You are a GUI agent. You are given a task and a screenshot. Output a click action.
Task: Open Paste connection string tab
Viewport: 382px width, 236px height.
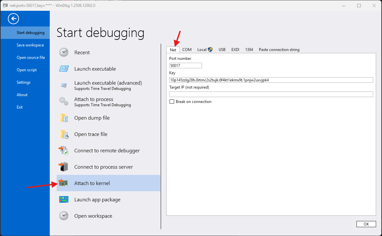[279, 50]
